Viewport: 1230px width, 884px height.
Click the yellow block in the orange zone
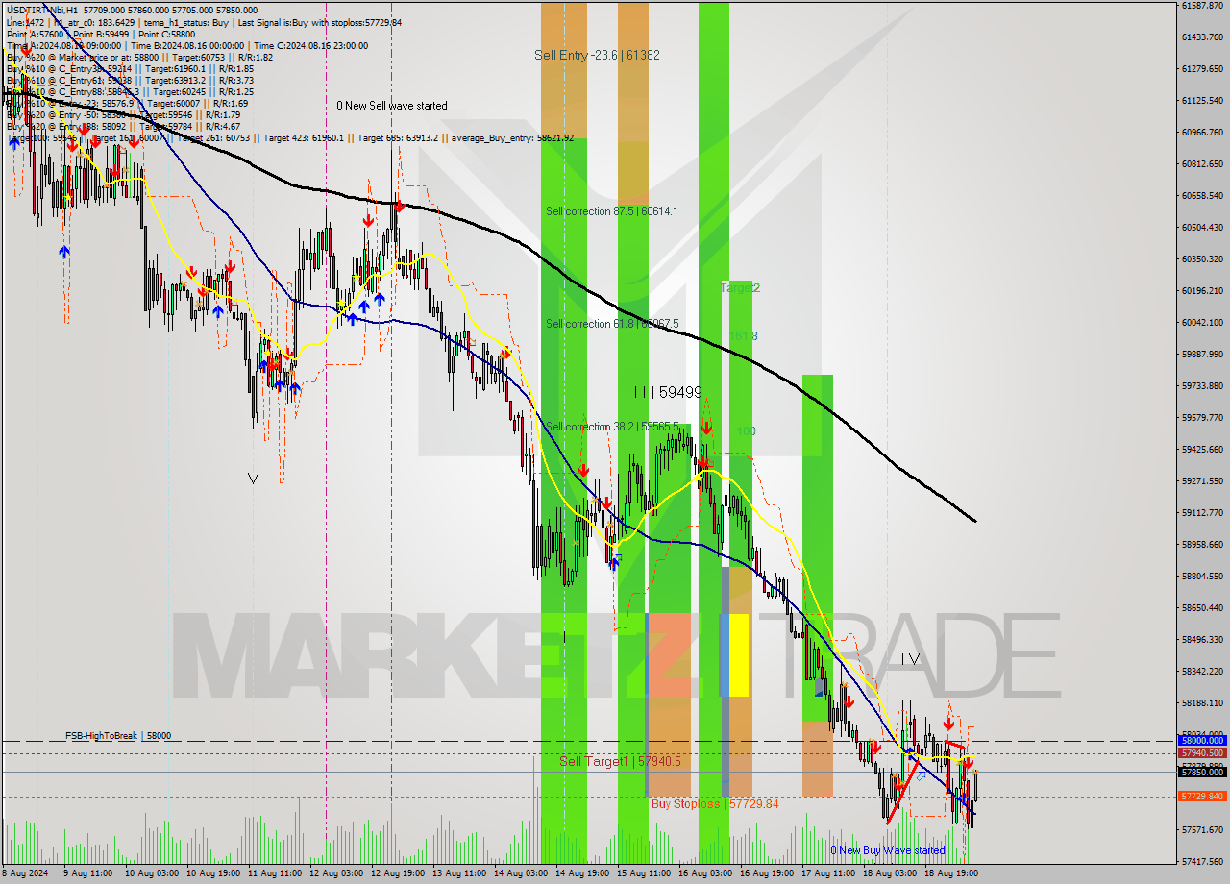point(738,654)
